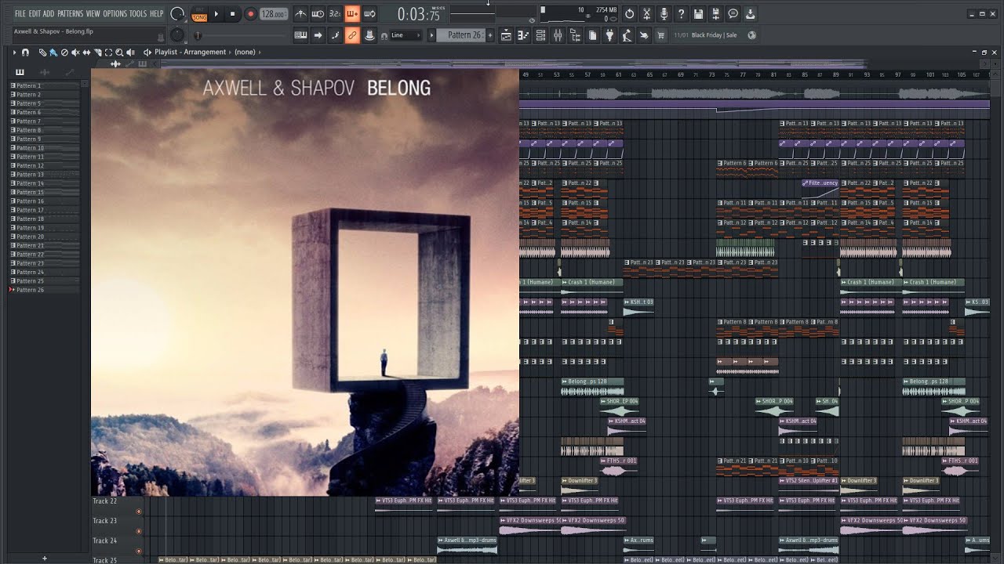Toggle Pattern/Song mode switch
The image size is (1004, 564).
(x=199, y=14)
